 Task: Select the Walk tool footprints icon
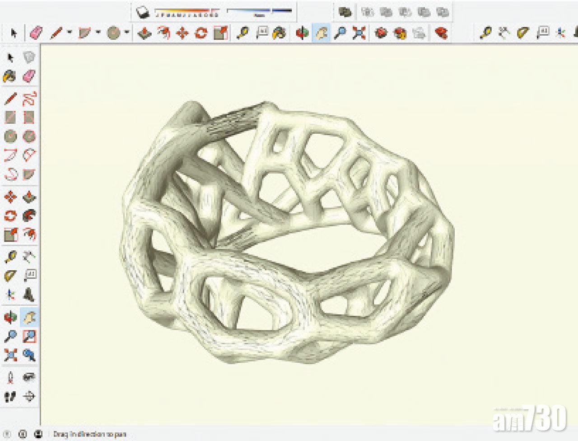point(10,397)
